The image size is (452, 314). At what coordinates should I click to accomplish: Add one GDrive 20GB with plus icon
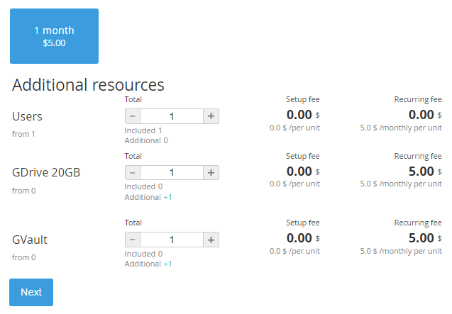(211, 173)
